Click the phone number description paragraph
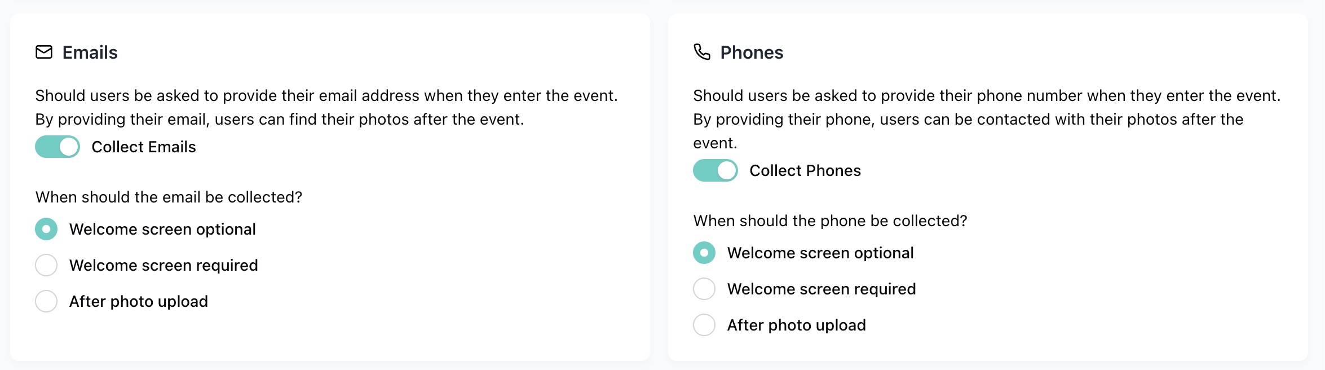Screen dimensions: 1325x370 point(987,119)
